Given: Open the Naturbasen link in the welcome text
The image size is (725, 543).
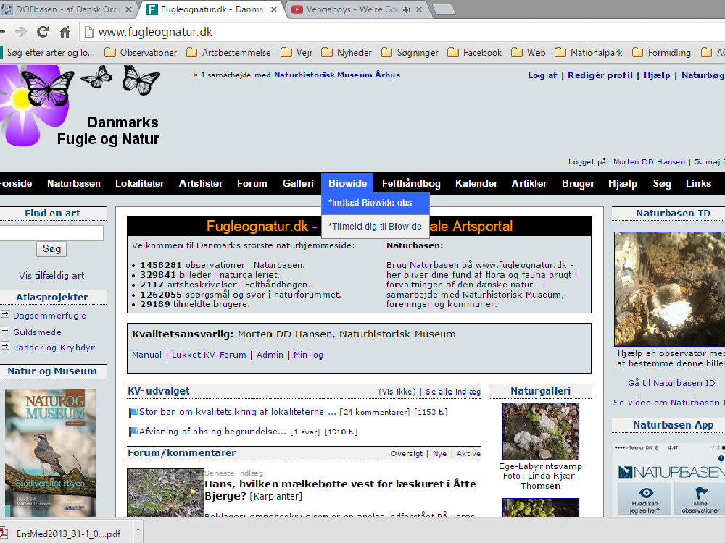Looking at the screenshot, I should click(434, 265).
